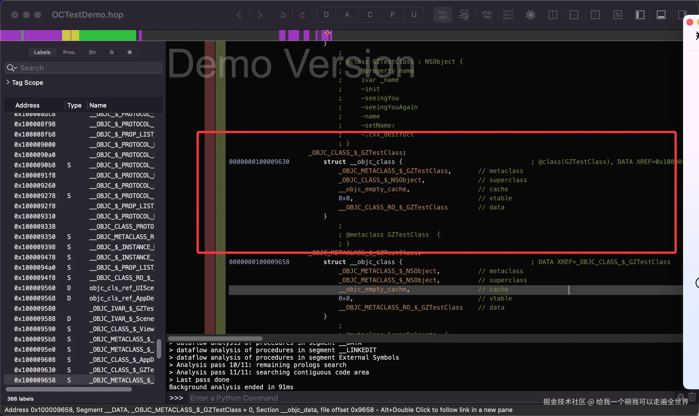Toggle the left sidebar panel
The width and height of the screenshot is (699, 416).
[640, 15]
